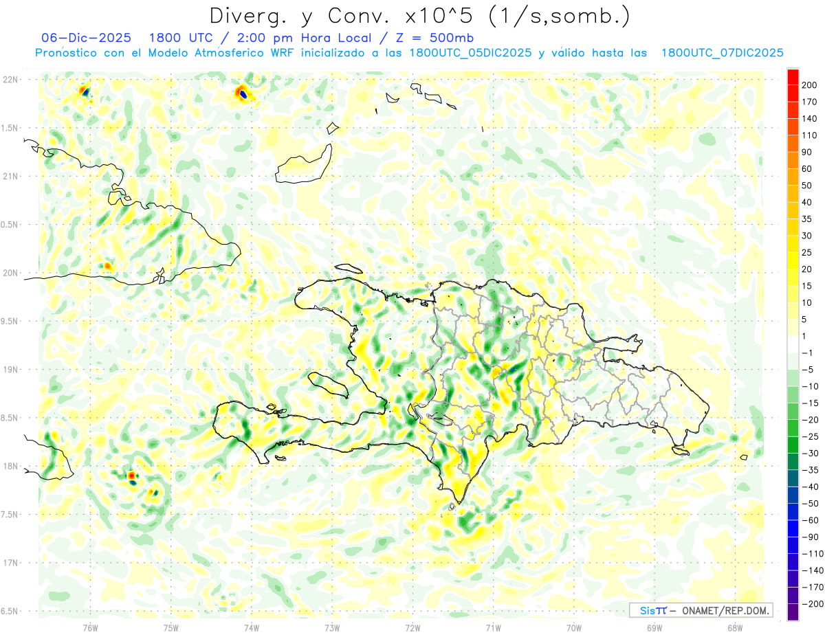
Task: Click the "0.5N" latitude label
Action: [x=10, y=225]
